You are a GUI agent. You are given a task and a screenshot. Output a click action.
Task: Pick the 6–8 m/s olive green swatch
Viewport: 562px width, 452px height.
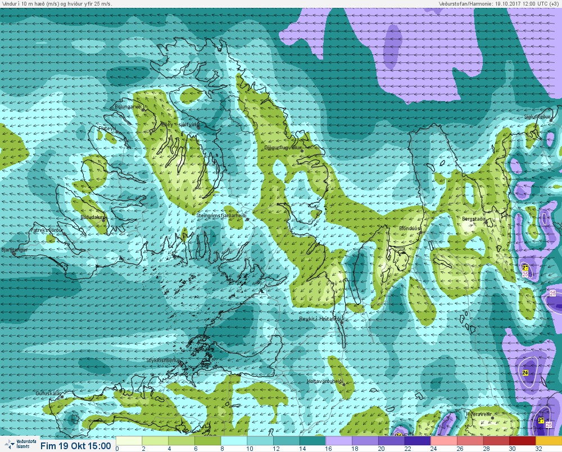click(x=208, y=441)
